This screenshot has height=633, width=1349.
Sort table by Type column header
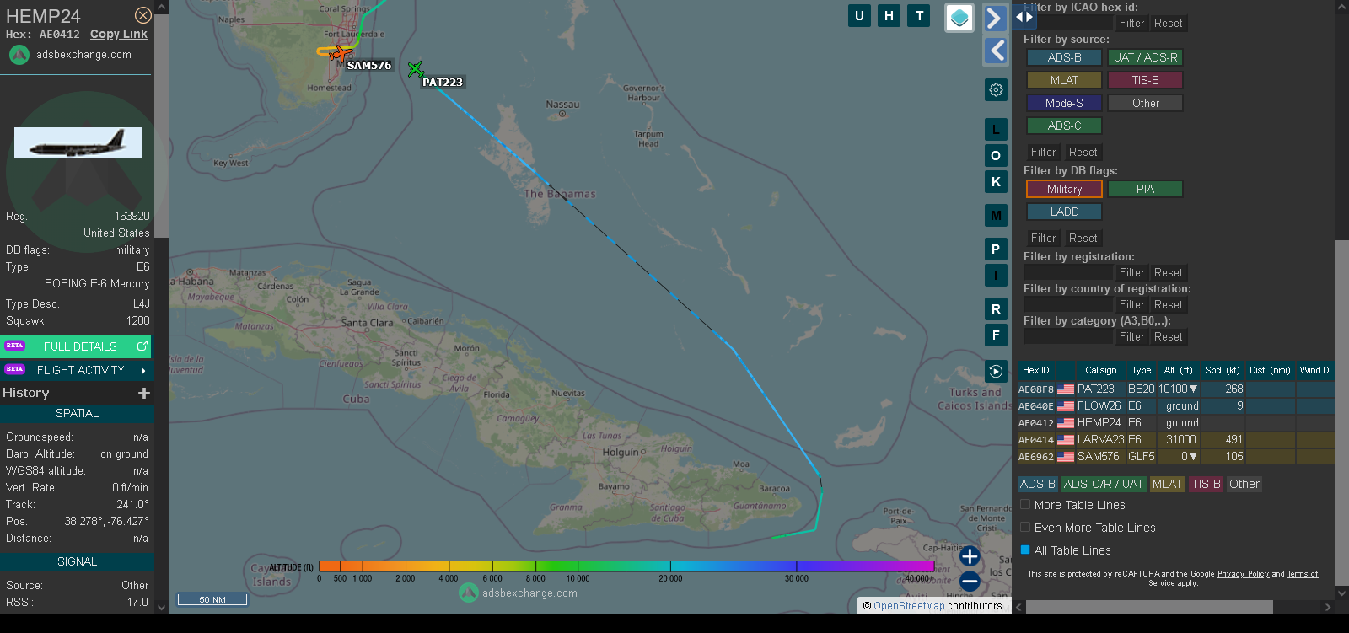pyautogui.click(x=1141, y=370)
